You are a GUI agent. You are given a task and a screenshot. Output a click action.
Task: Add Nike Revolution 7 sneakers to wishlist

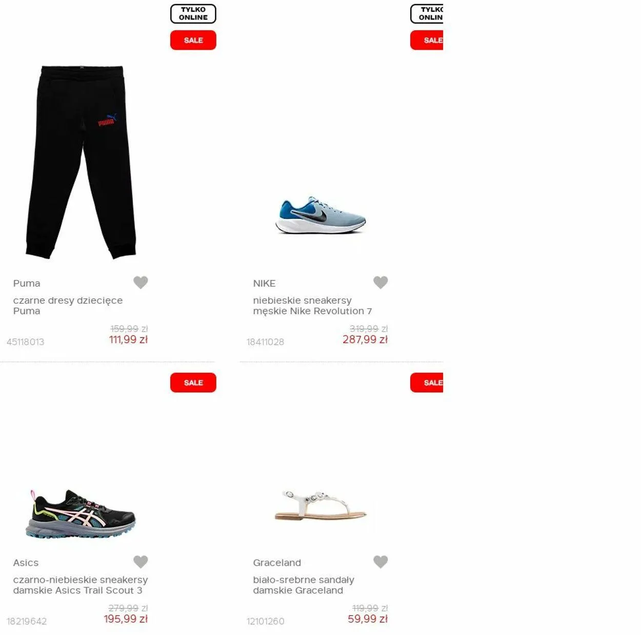pos(380,282)
